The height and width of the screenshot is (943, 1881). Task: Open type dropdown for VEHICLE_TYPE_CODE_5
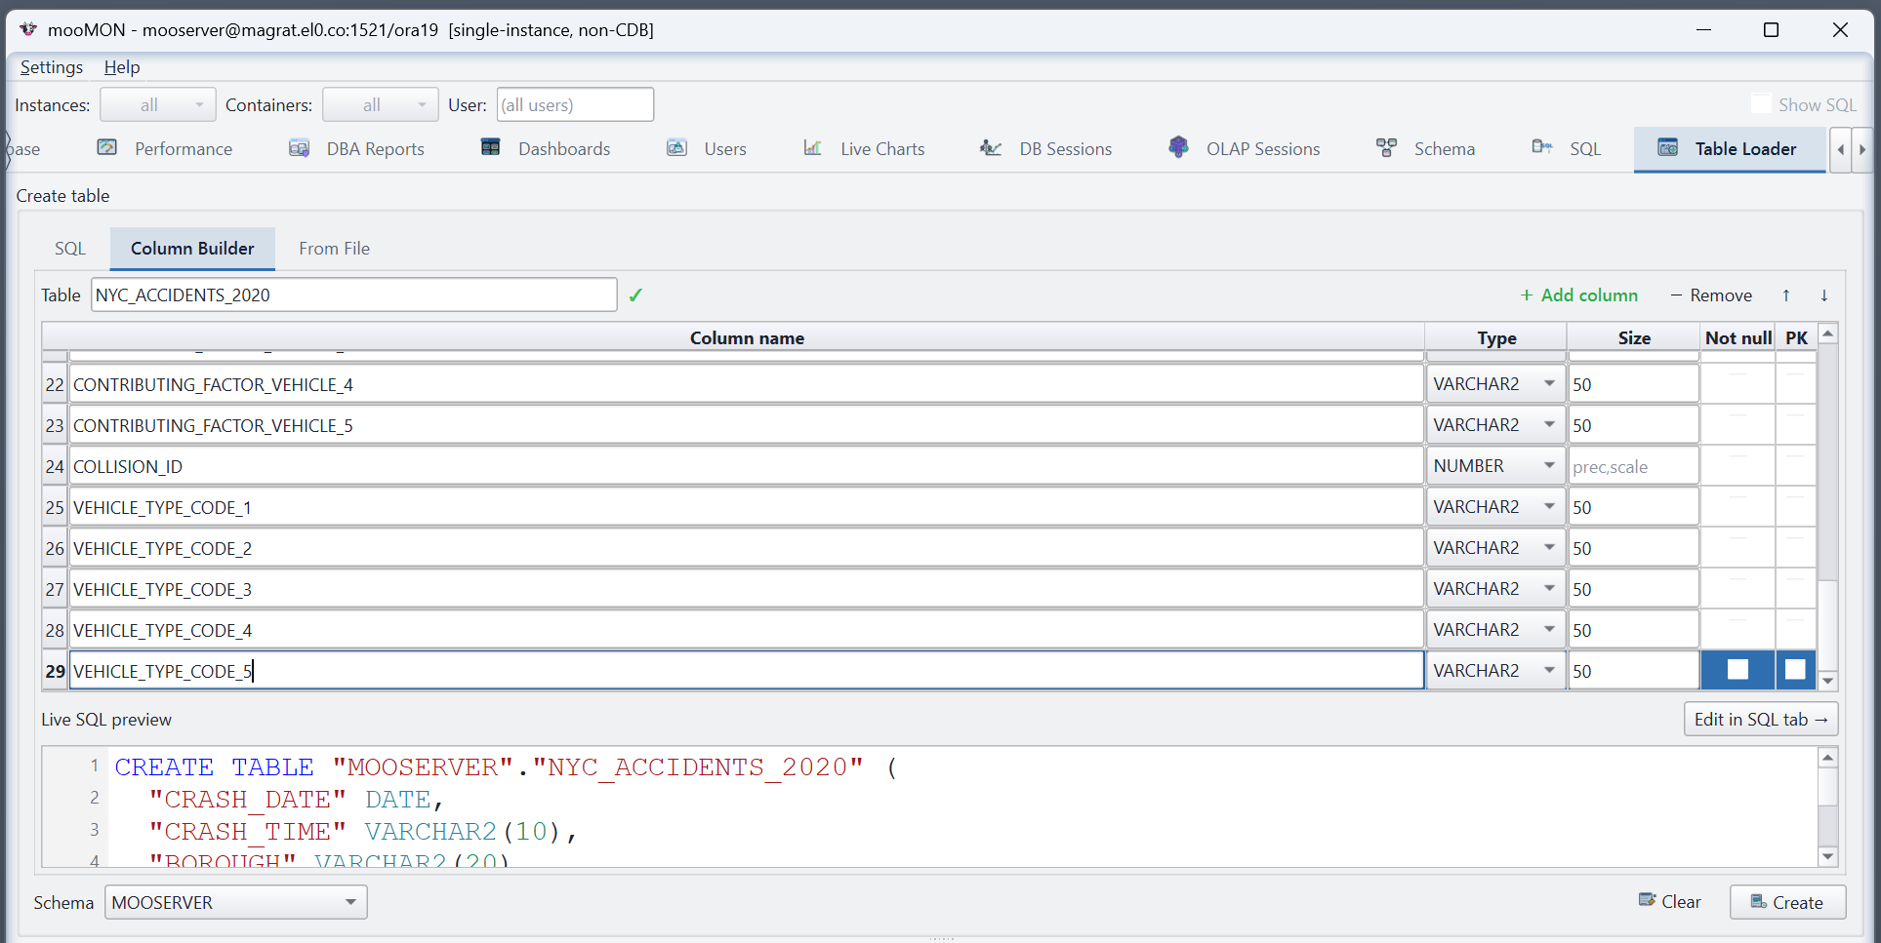pos(1495,671)
